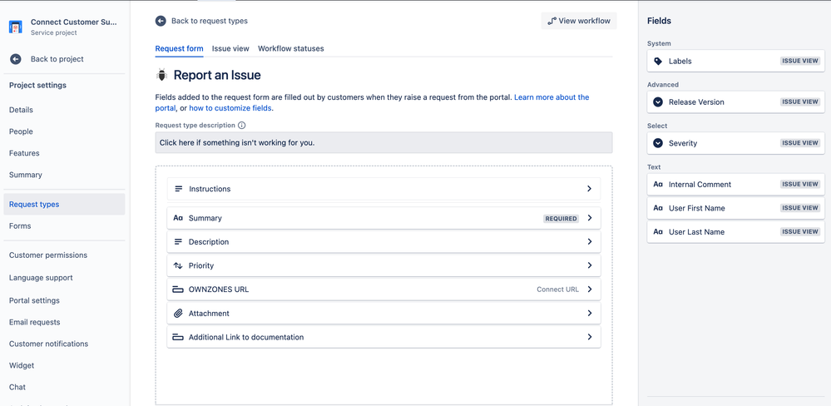Expand the OWNZONES URL field chevron
The image size is (831, 406).
[589, 290]
